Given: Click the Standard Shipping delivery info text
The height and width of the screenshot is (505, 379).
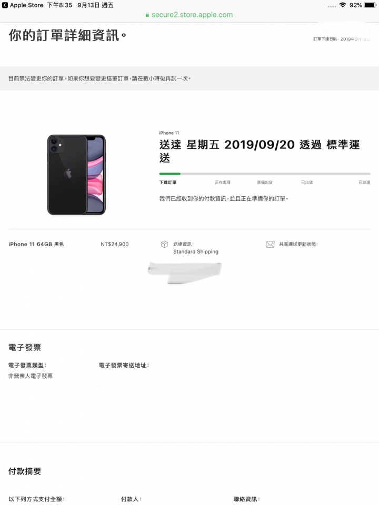Looking at the screenshot, I should pyautogui.click(x=196, y=251).
